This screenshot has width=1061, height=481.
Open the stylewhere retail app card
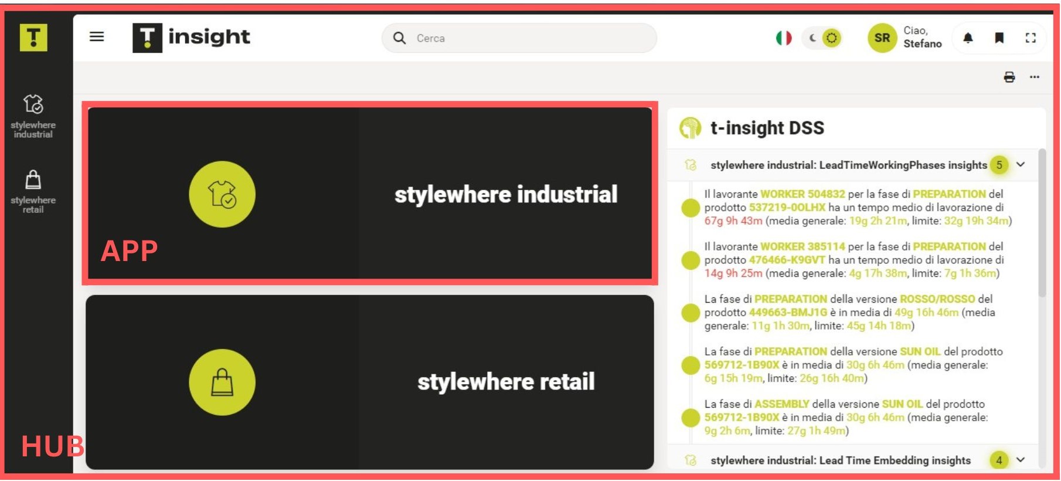pyautogui.click(x=369, y=382)
